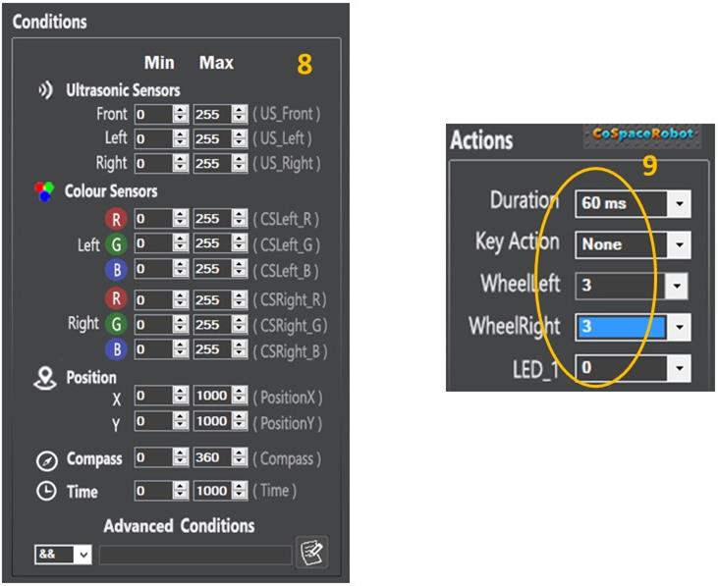Click the Position map pin icon

coord(44,379)
